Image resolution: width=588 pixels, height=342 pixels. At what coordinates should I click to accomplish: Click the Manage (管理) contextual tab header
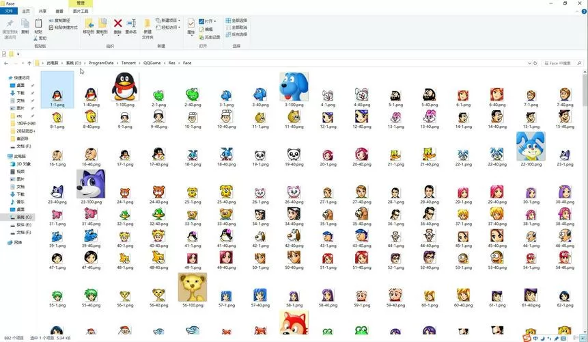81,3
